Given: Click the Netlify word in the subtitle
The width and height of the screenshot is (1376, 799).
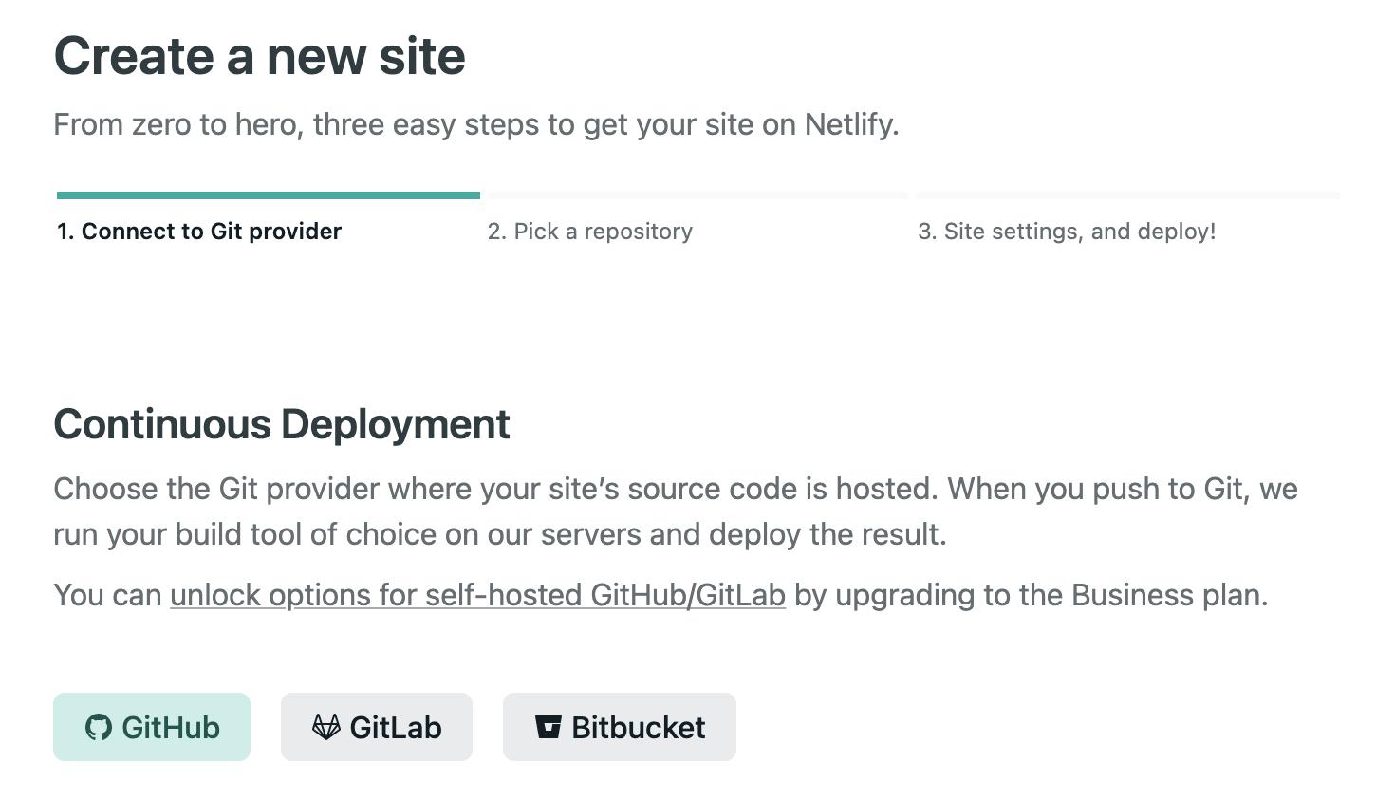Looking at the screenshot, I should [x=851, y=124].
